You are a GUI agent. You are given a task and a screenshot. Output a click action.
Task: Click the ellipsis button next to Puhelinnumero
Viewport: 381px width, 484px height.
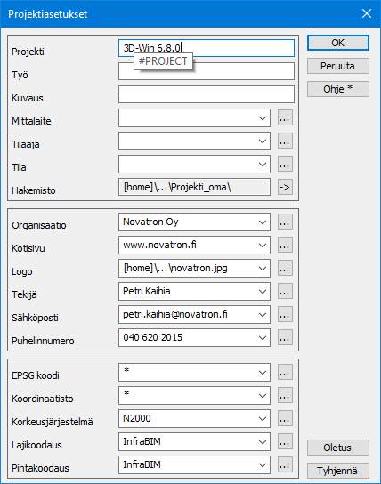pos(285,337)
